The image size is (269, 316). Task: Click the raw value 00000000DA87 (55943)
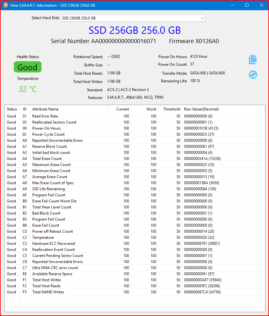coord(203,280)
